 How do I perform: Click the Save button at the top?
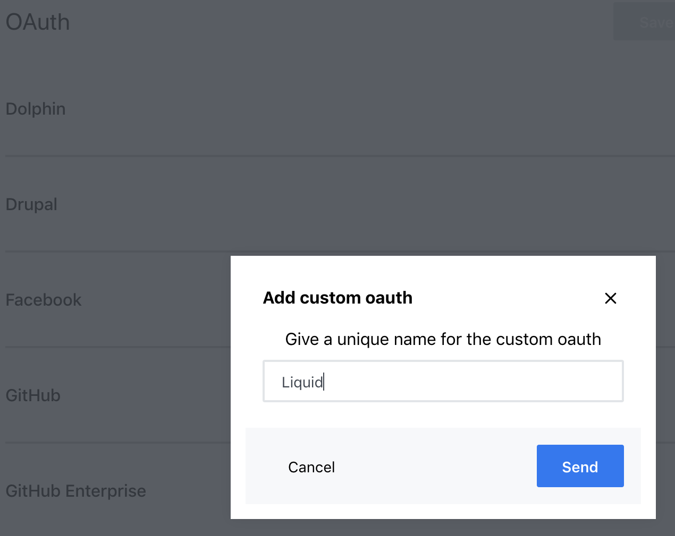[655, 22]
